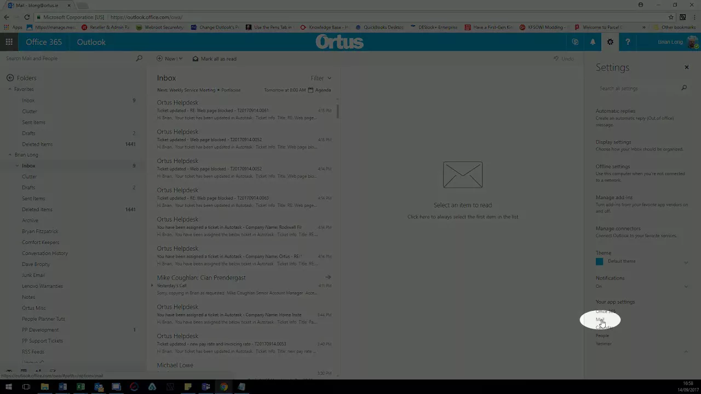Open the New mail dropdown arrow

[180, 59]
